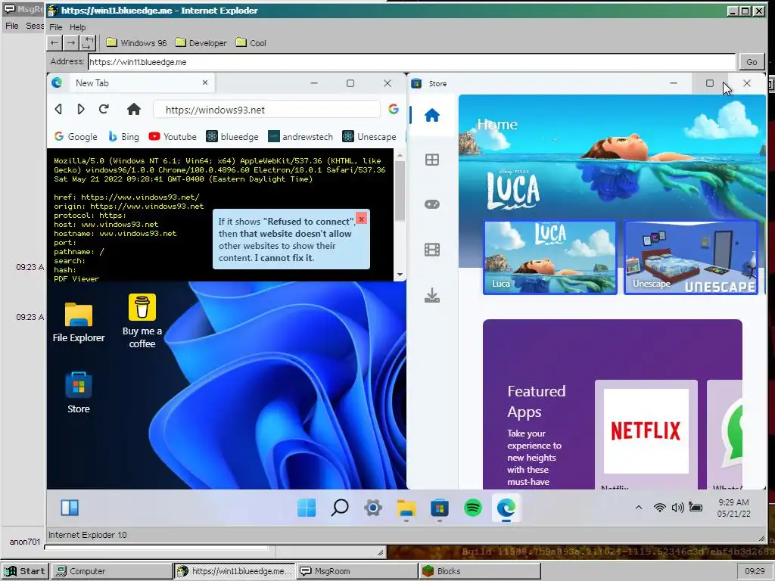Click the Edge URL bar
This screenshot has height=581, width=775.
pos(267,110)
